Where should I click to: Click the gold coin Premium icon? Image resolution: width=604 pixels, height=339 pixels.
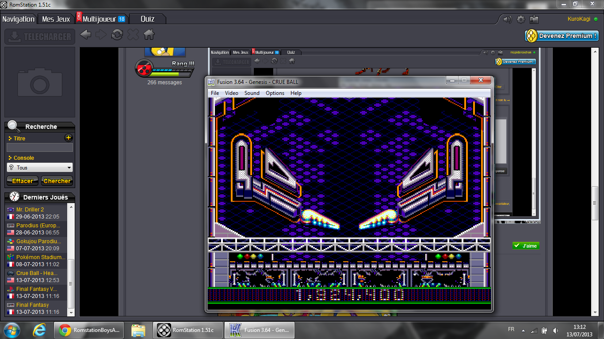(x=531, y=36)
